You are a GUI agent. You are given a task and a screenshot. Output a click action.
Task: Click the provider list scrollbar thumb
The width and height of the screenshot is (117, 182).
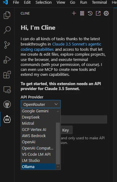pyautogui.click(x=58, y=144)
